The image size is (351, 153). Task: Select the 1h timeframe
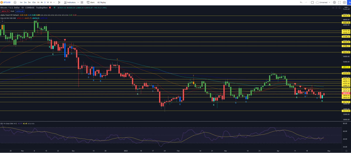[x=38, y=2]
